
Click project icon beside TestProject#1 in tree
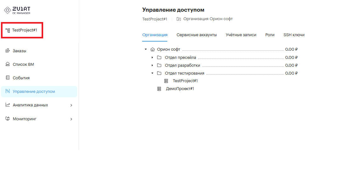tap(166, 81)
